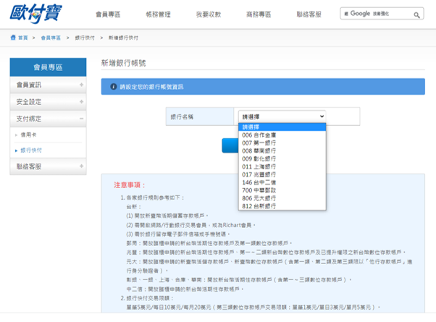The image size is (436, 322).
Task: Open 帳務管理 top menu
Action: coord(158,14)
